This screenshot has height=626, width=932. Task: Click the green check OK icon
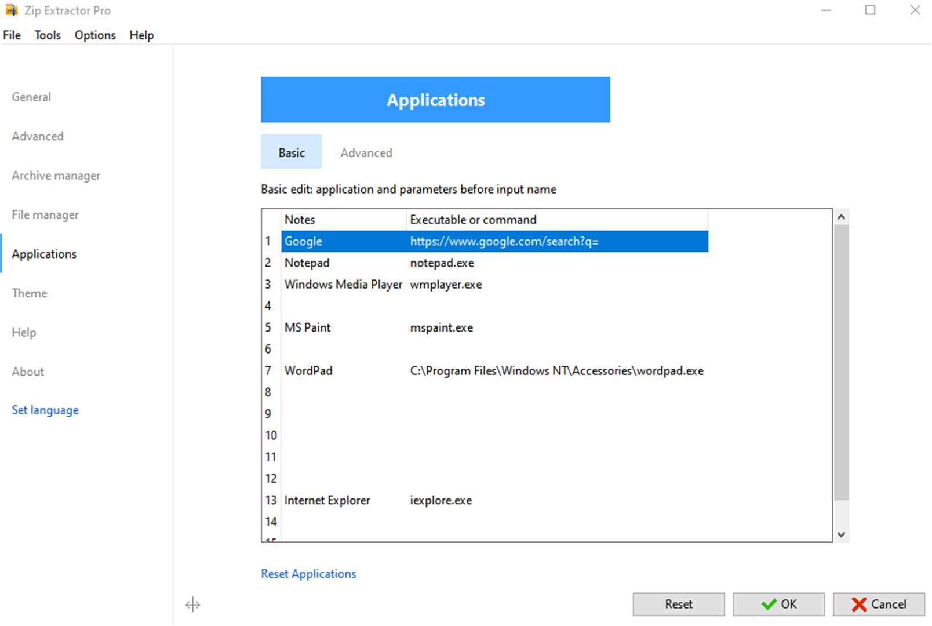coord(769,604)
